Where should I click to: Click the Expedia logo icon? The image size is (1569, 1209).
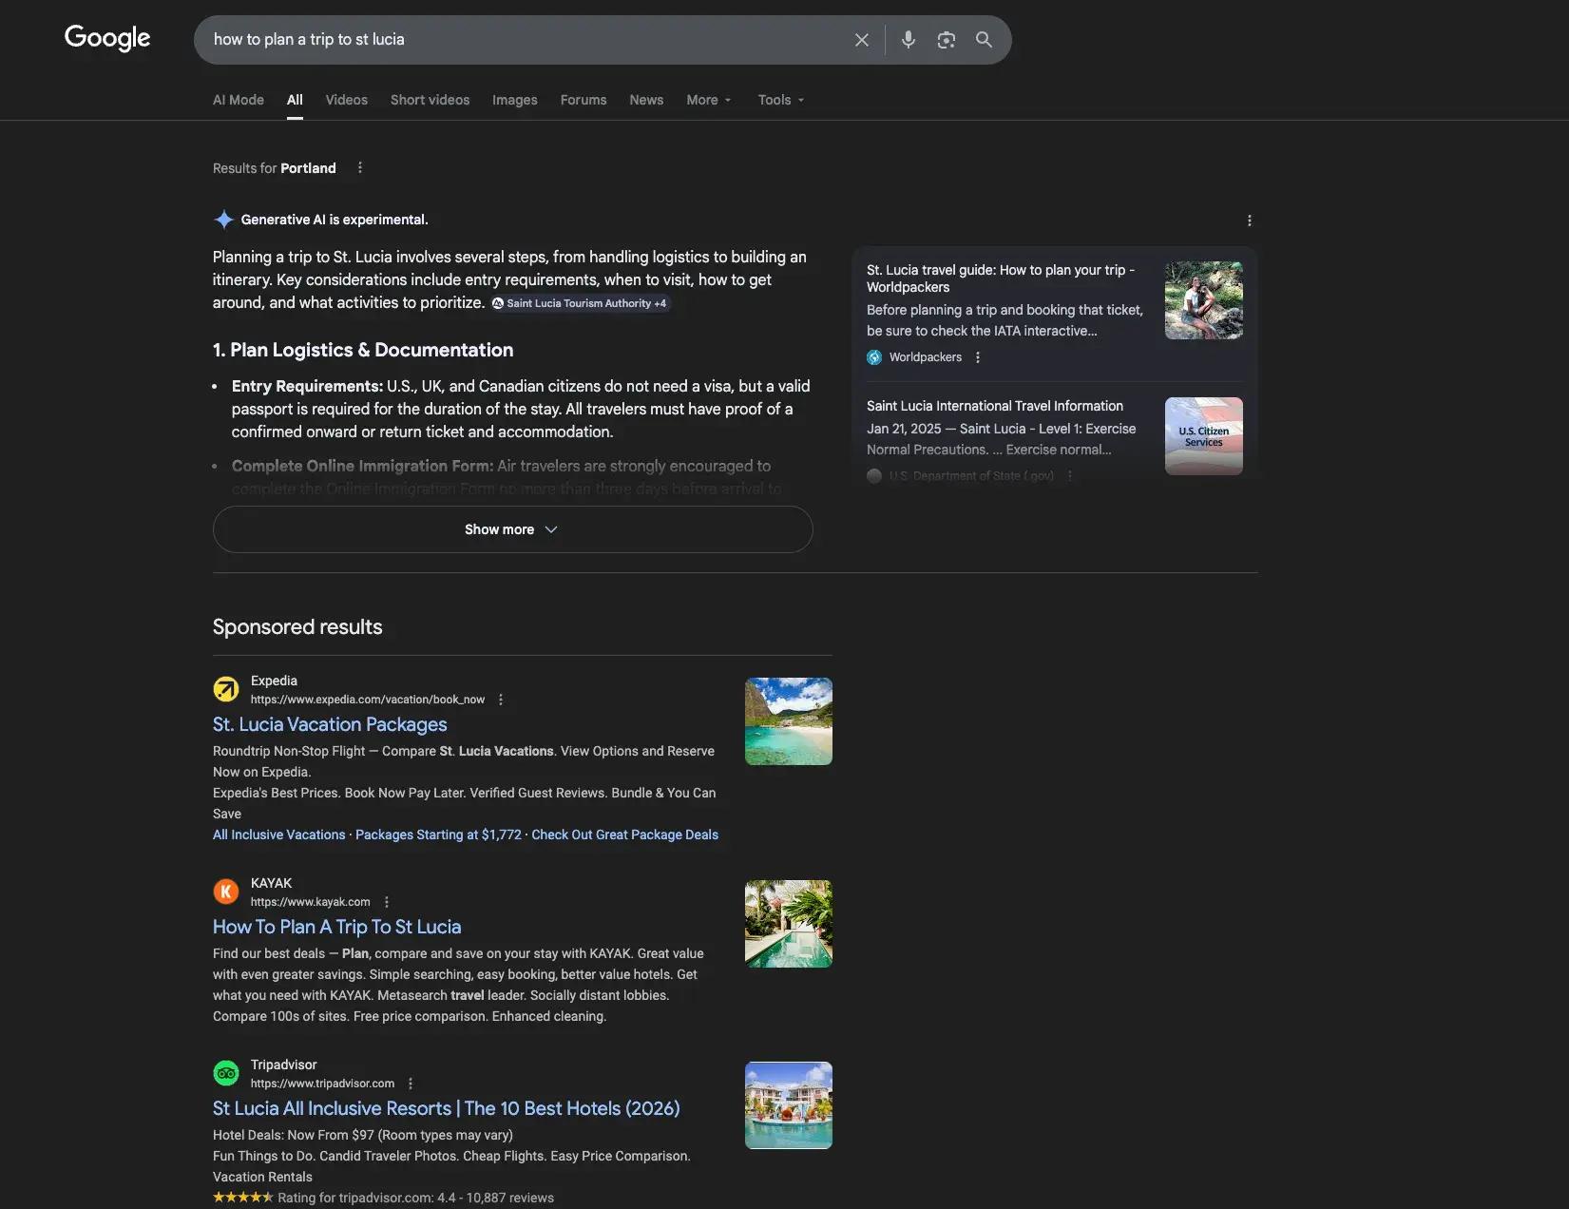(225, 689)
